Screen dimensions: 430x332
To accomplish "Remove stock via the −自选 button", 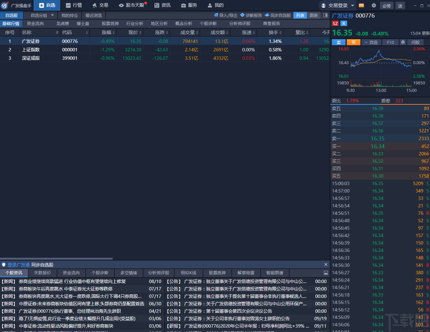I will pos(371,42).
